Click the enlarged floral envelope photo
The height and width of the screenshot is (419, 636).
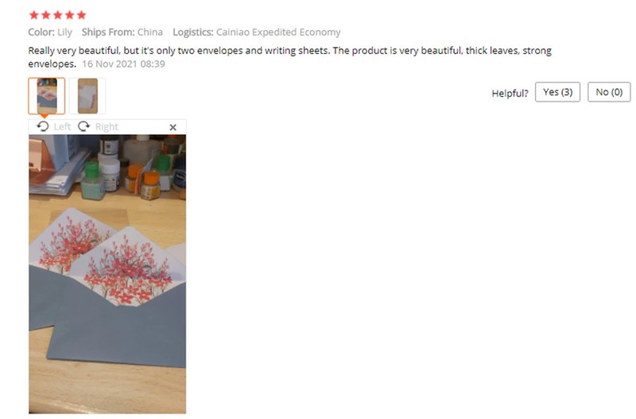coord(107,274)
